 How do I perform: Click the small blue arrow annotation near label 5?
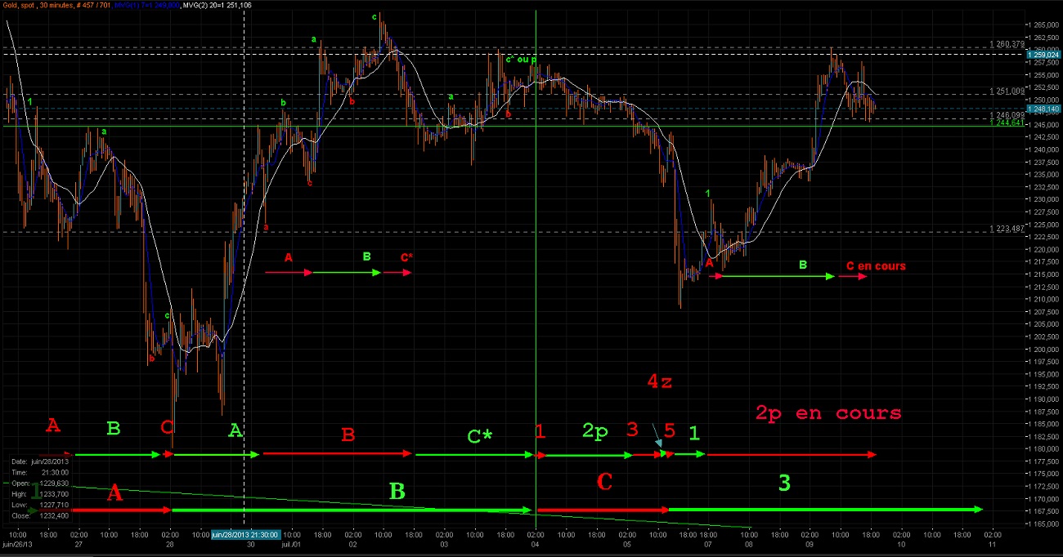[657, 435]
